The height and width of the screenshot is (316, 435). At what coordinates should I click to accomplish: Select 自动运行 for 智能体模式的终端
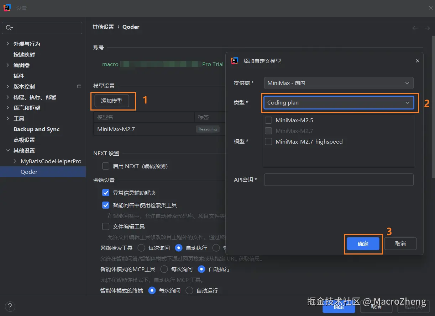pyautogui.click(x=189, y=290)
